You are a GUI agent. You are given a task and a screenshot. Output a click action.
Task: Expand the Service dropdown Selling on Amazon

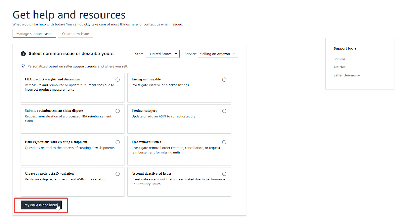tap(218, 54)
